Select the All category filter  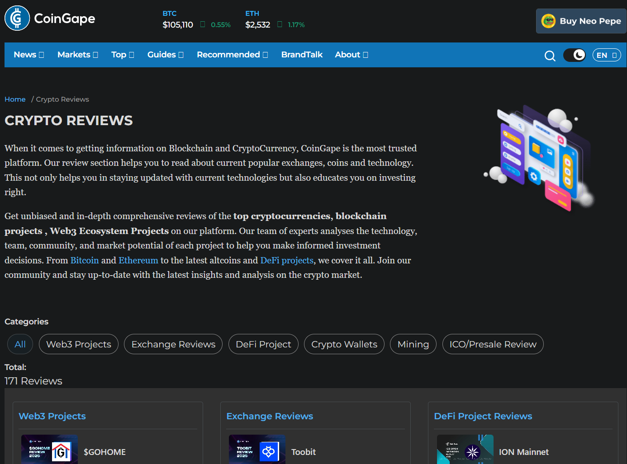(x=20, y=344)
